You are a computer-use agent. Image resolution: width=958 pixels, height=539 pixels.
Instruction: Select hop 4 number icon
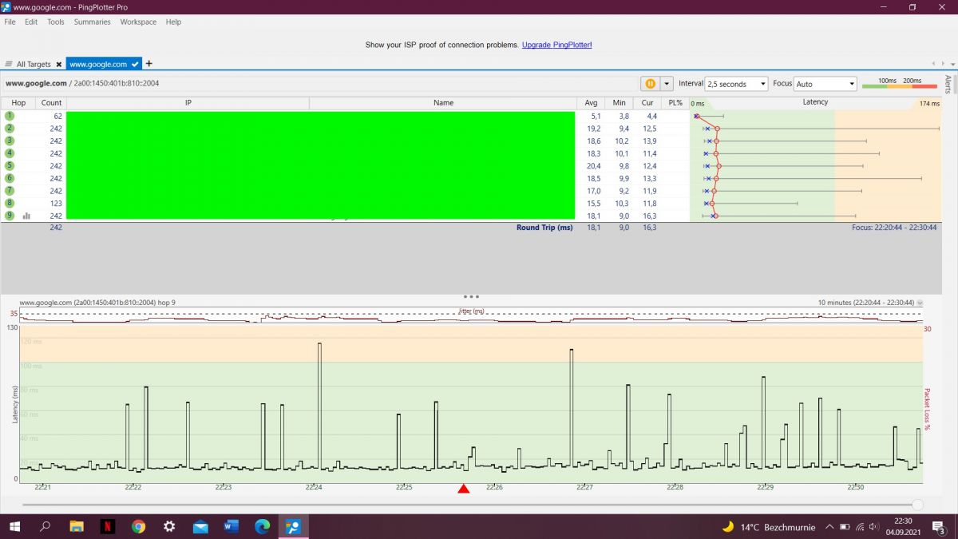coord(10,153)
